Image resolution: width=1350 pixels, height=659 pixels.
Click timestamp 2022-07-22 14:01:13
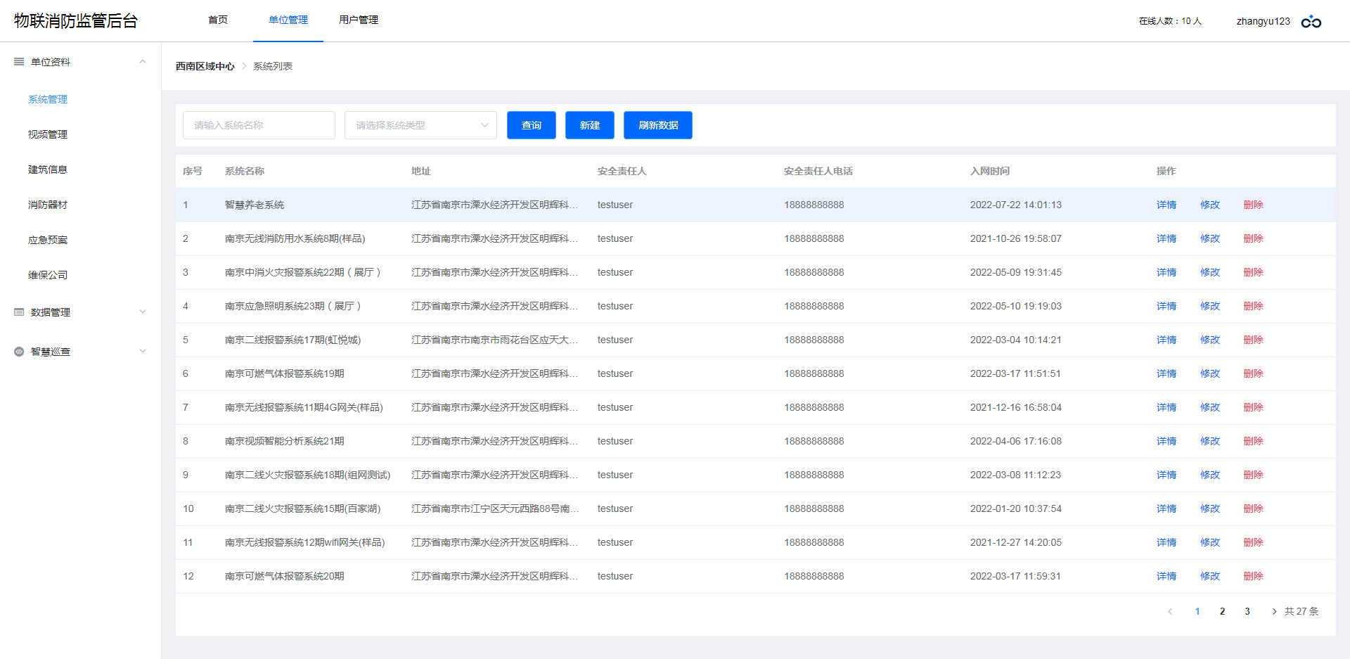(x=1016, y=205)
